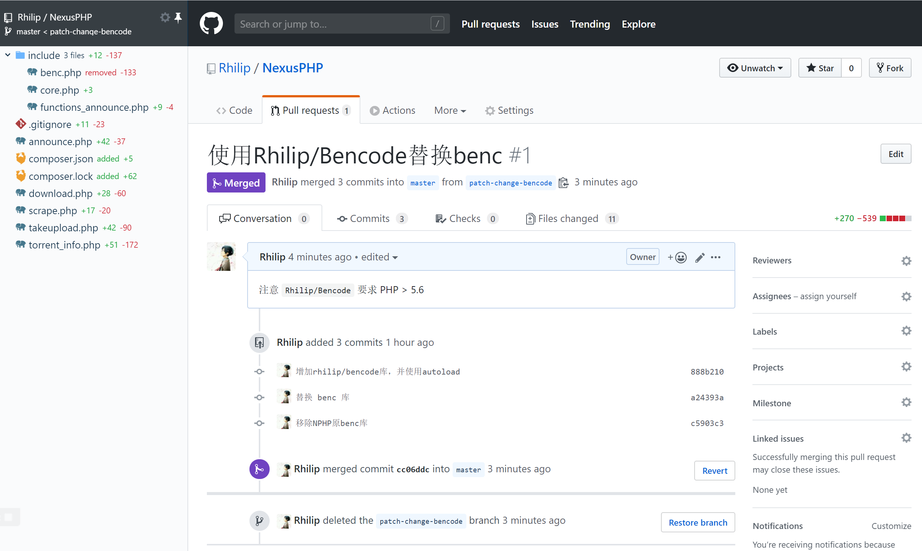Open merged commit cc06ddc
Image resolution: width=922 pixels, height=551 pixels.
(x=413, y=469)
